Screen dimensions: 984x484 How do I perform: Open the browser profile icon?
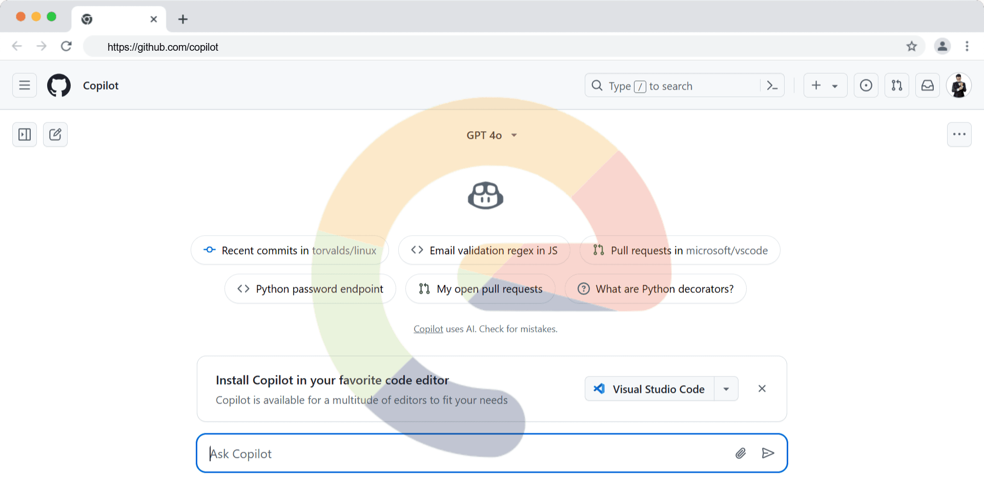point(942,47)
